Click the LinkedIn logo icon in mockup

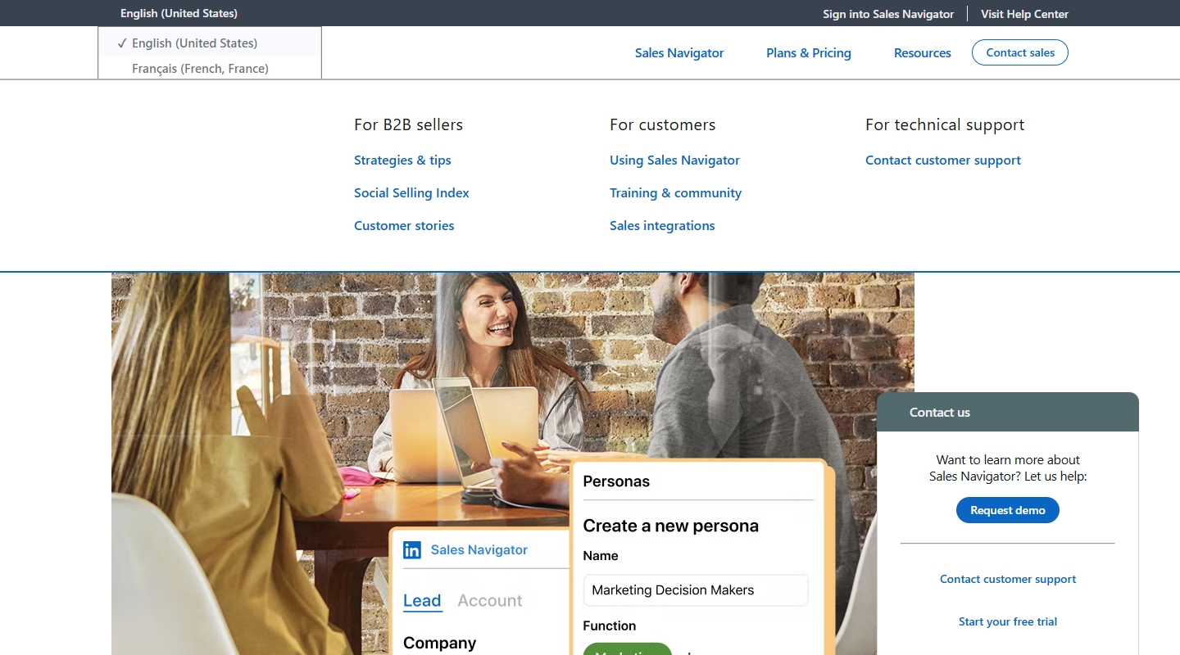pos(412,550)
